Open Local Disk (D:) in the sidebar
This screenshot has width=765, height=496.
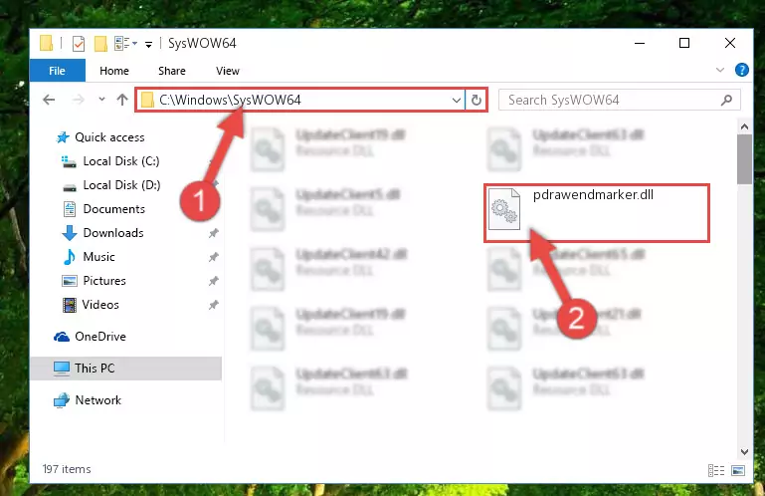point(111,185)
